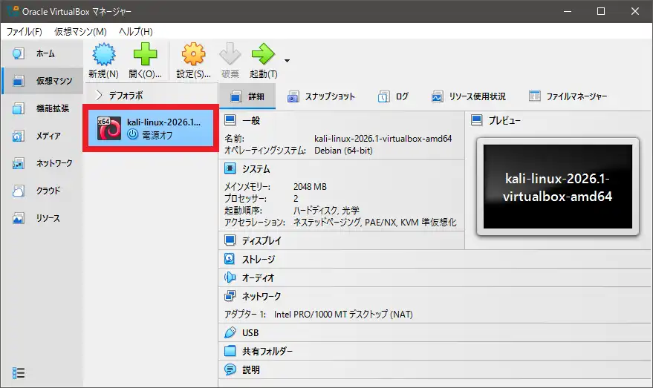Open dropdown arrow next to 起動(T)
Viewport: 653px width, 388px height.
tap(287, 60)
